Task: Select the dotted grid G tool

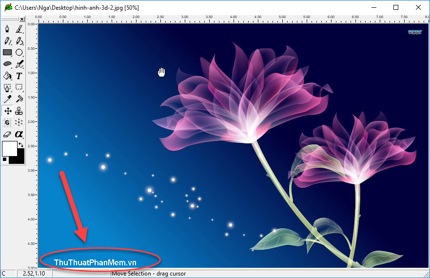Action: [x=7, y=122]
